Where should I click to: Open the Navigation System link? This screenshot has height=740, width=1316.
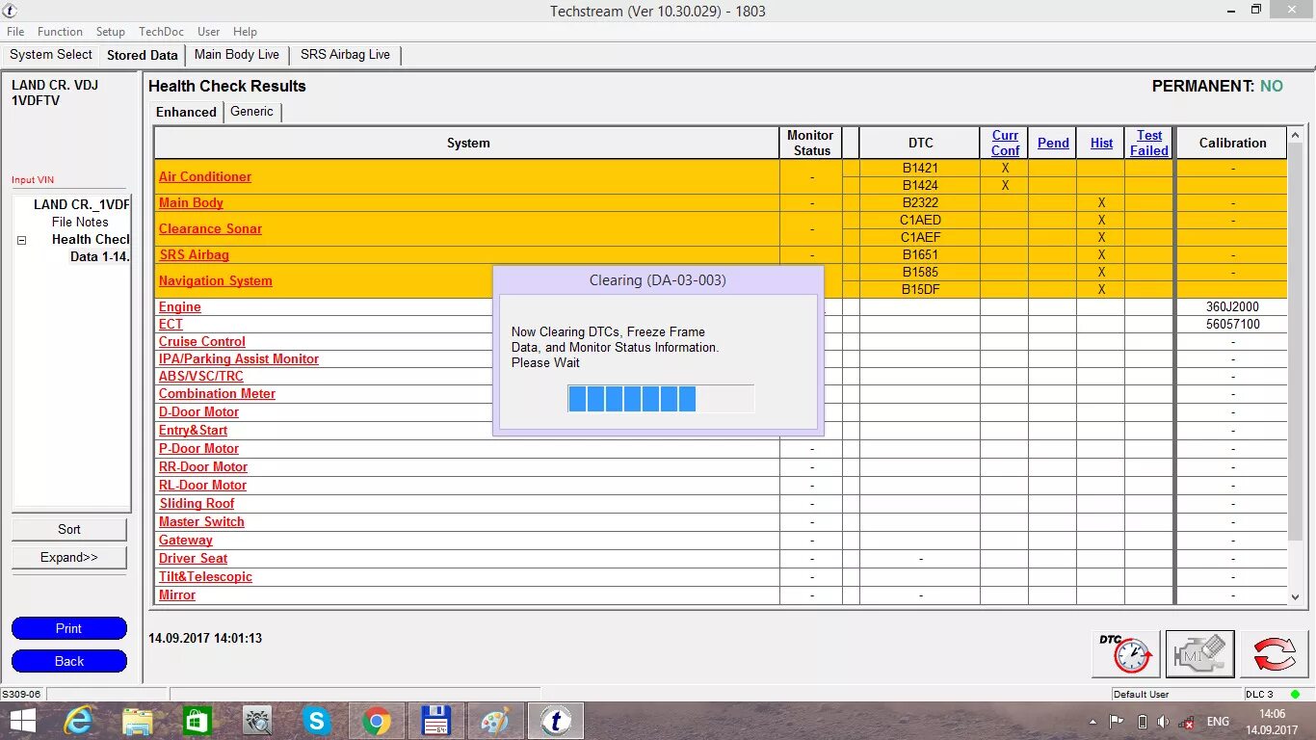coord(216,280)
